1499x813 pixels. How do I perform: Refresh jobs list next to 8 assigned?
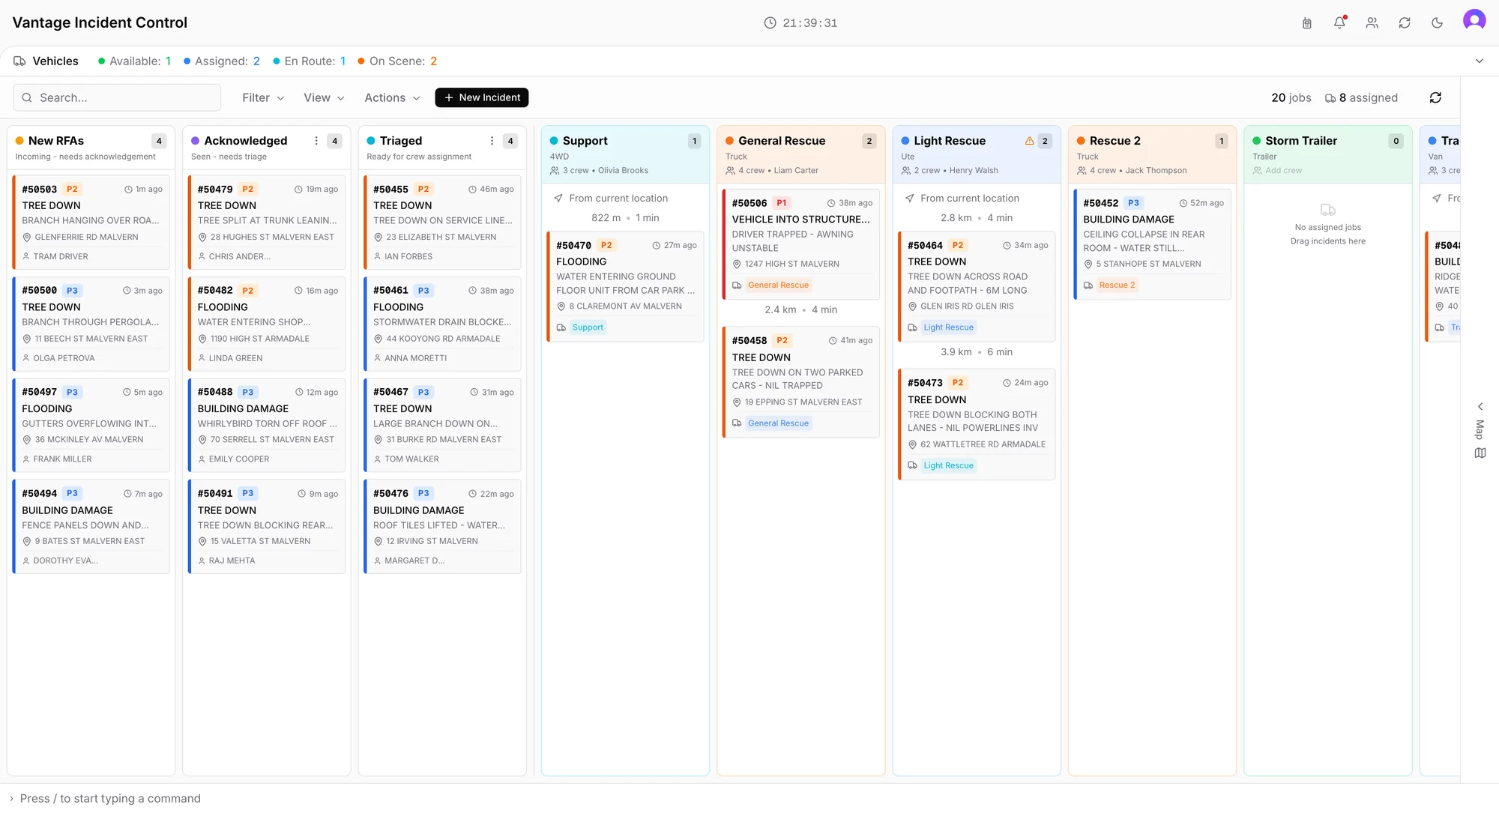[1435, 97]
